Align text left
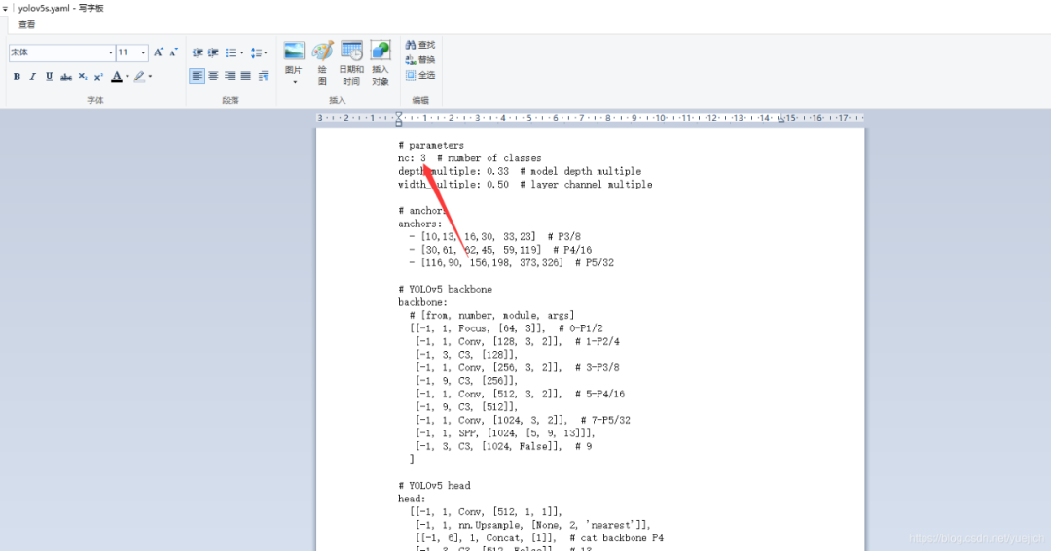The width and height of the screenshot is (1051, 551). coord(197,77)
